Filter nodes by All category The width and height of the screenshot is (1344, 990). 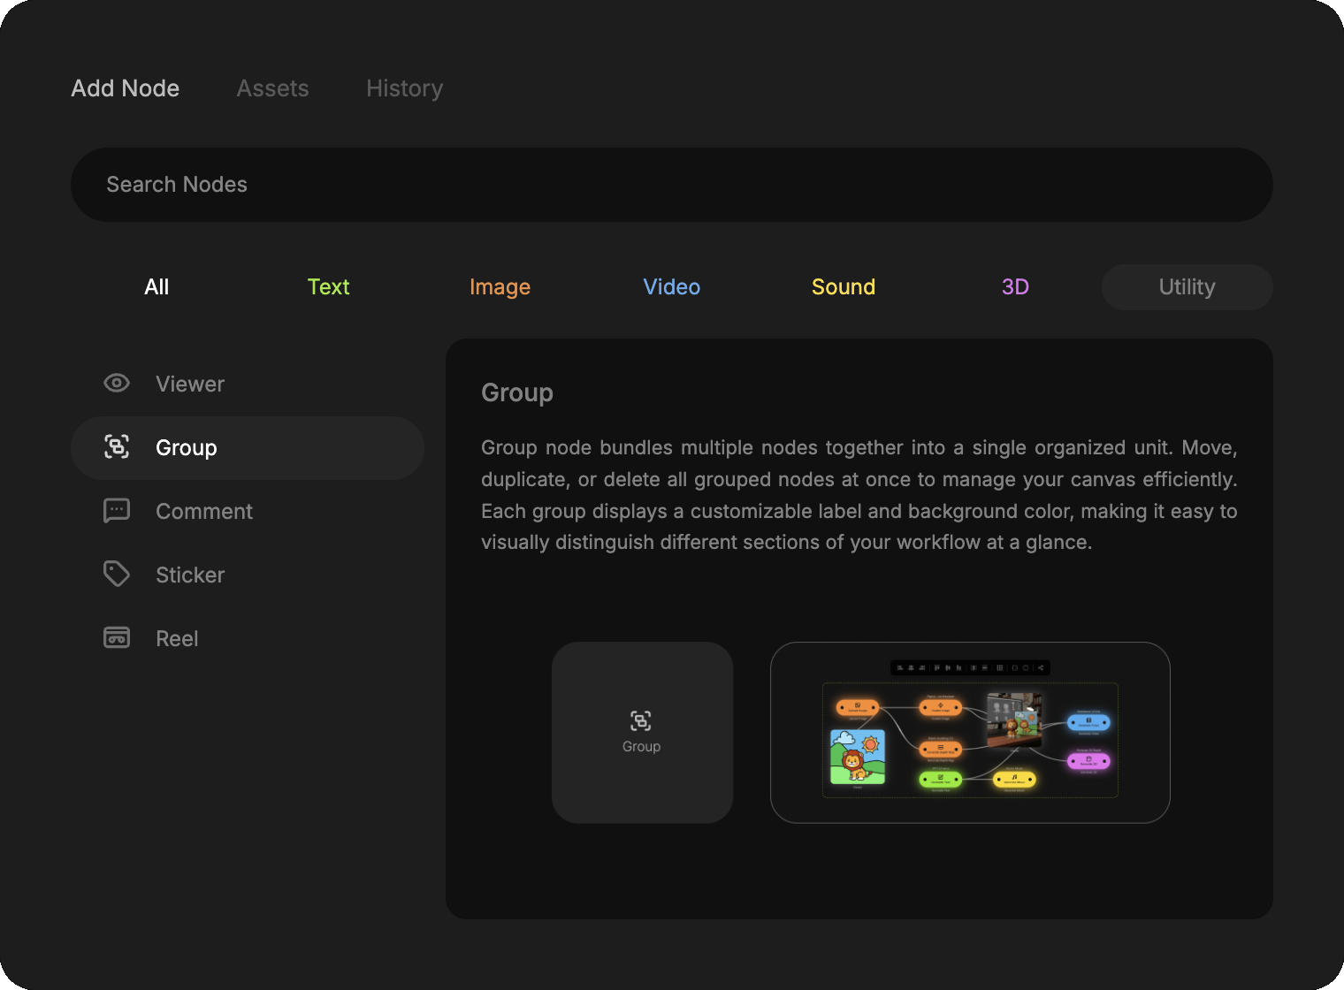click(x=157, y=287)
